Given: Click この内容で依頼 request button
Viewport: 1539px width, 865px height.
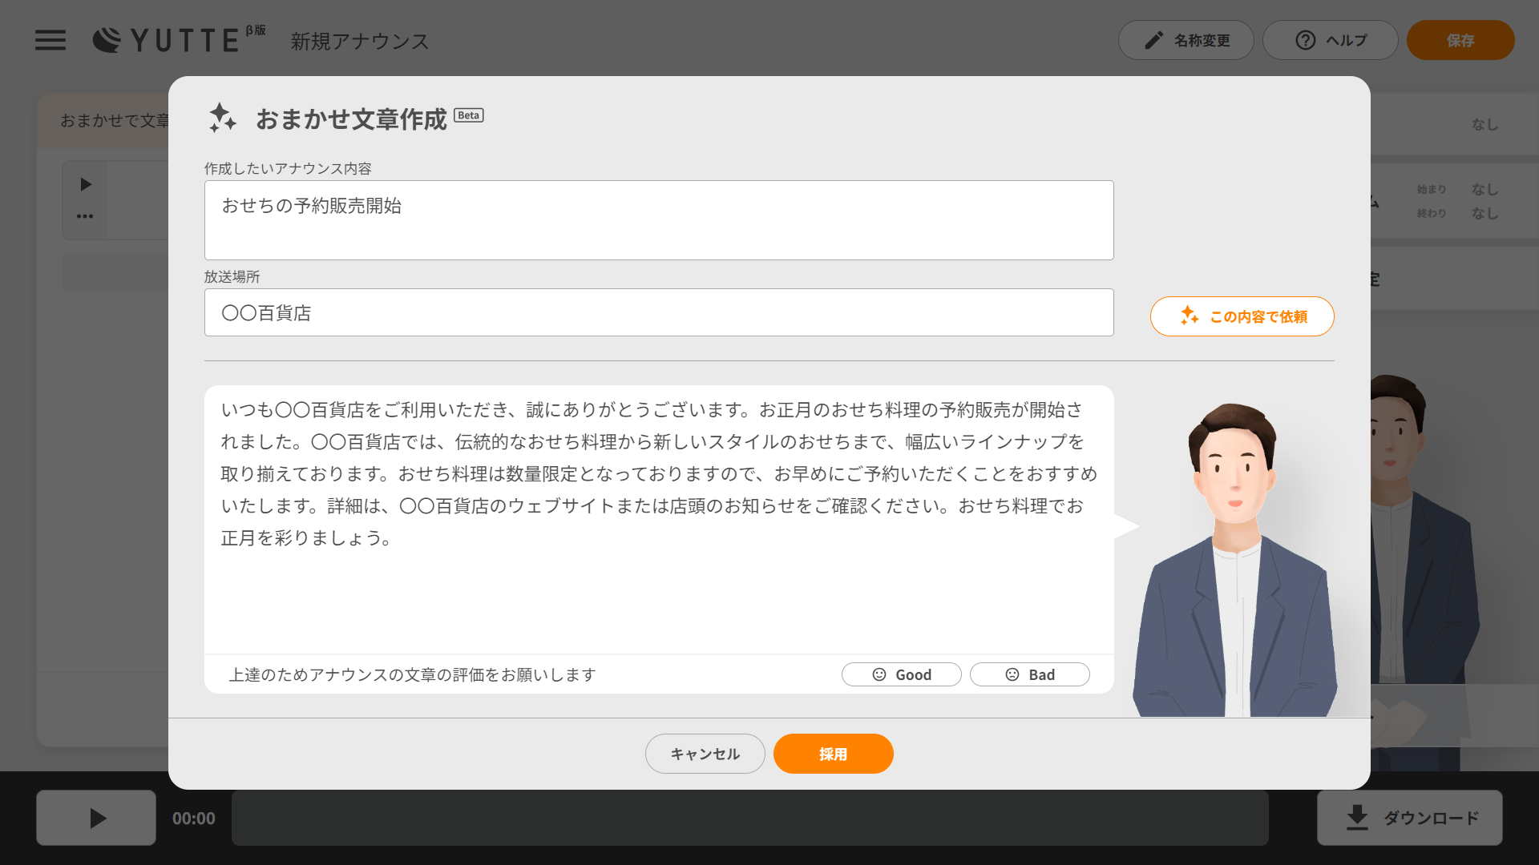Looking at the screenshot, I should (1242, 316).
